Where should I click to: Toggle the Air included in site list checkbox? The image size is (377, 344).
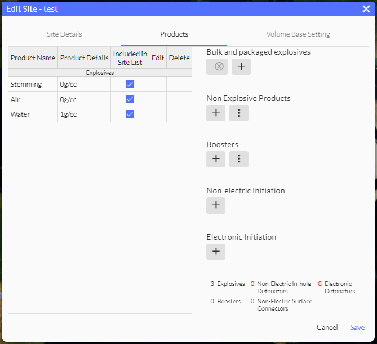coord(130,99)
